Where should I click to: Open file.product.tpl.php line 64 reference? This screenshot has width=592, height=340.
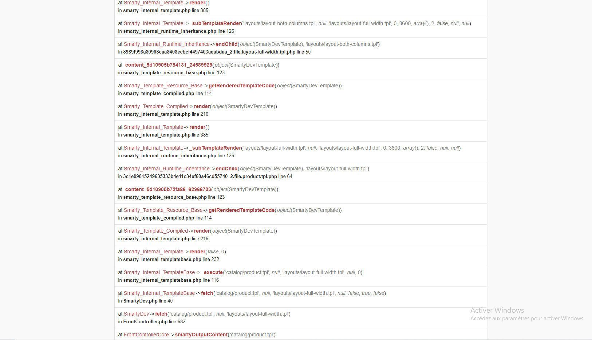[205, 177]
